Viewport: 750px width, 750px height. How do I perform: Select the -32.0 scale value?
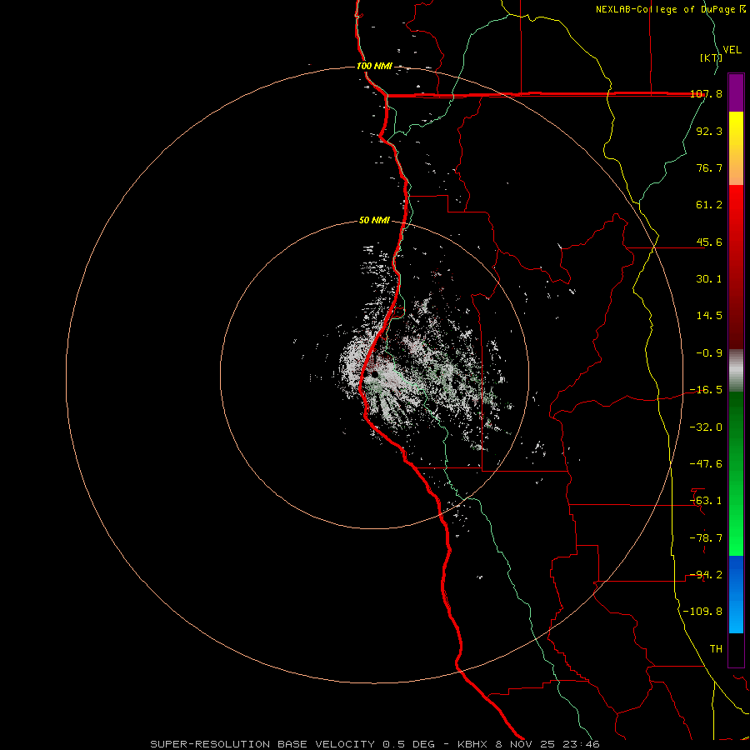click(706, 427)
